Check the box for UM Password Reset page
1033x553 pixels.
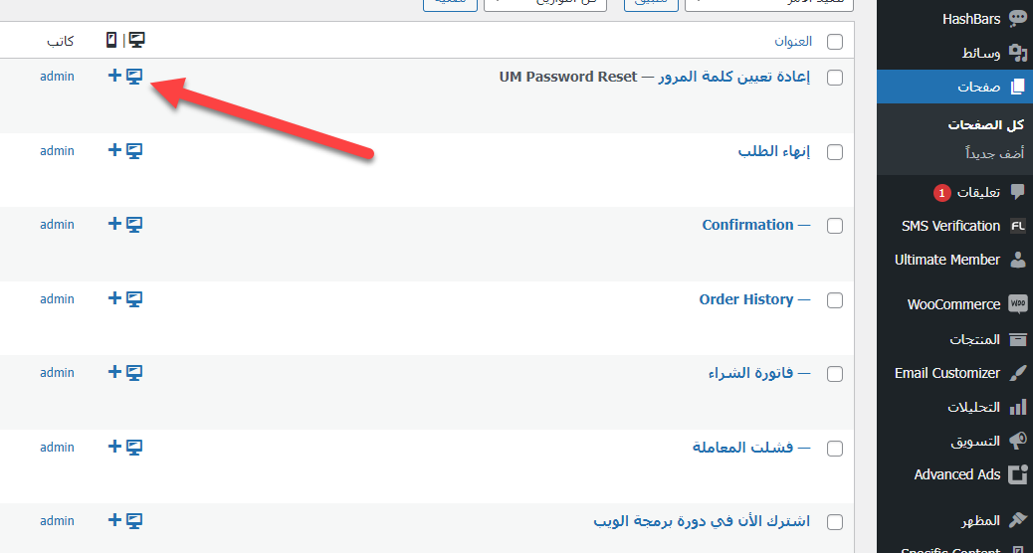coord(834,78)
